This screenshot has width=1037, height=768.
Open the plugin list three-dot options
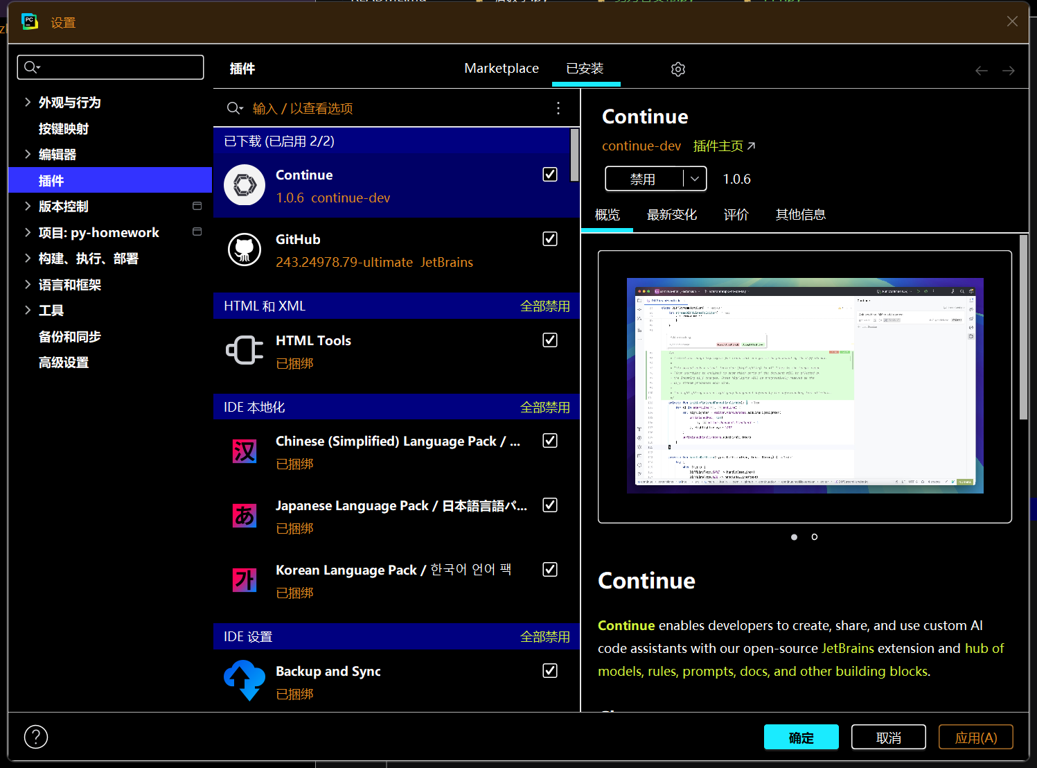(x=558, y=108)
